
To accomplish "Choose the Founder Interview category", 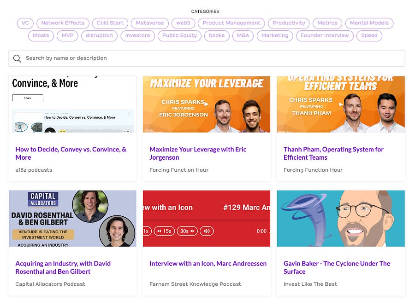I will 325,36.
